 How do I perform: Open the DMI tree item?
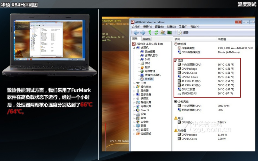(x=145, y=59)
